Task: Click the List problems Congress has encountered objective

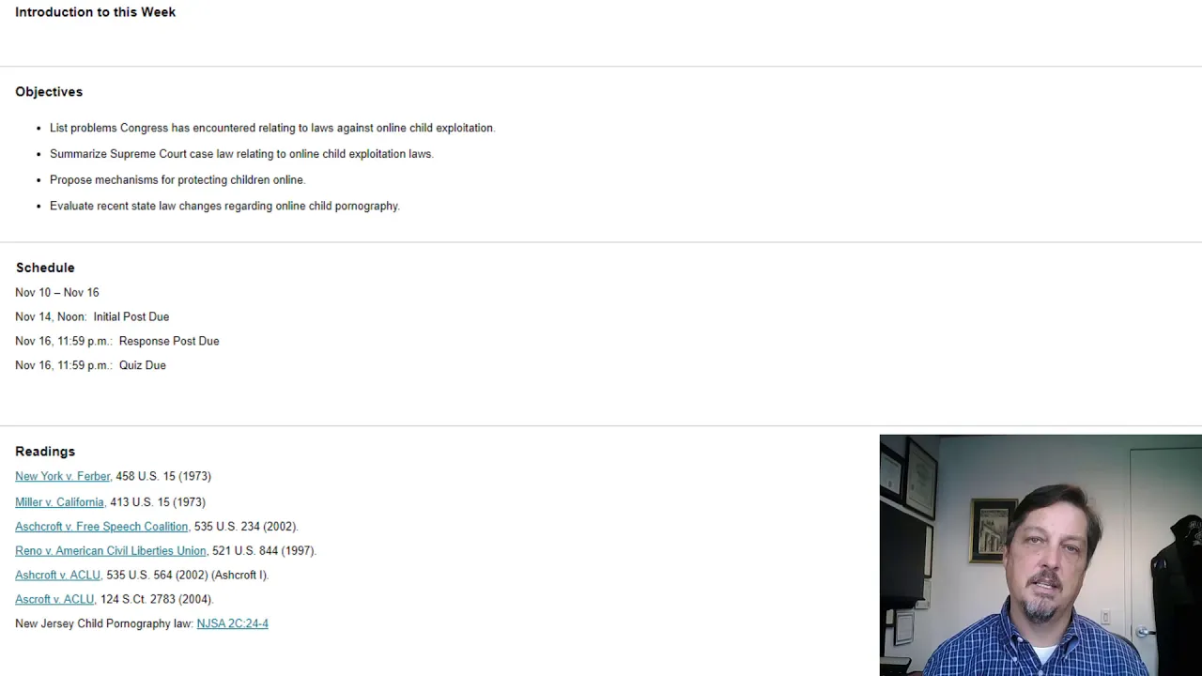Action: coord(272,128)
